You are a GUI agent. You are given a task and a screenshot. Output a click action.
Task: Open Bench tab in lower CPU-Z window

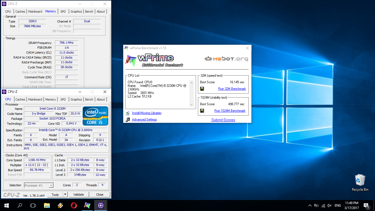click(x=89, y=99)
